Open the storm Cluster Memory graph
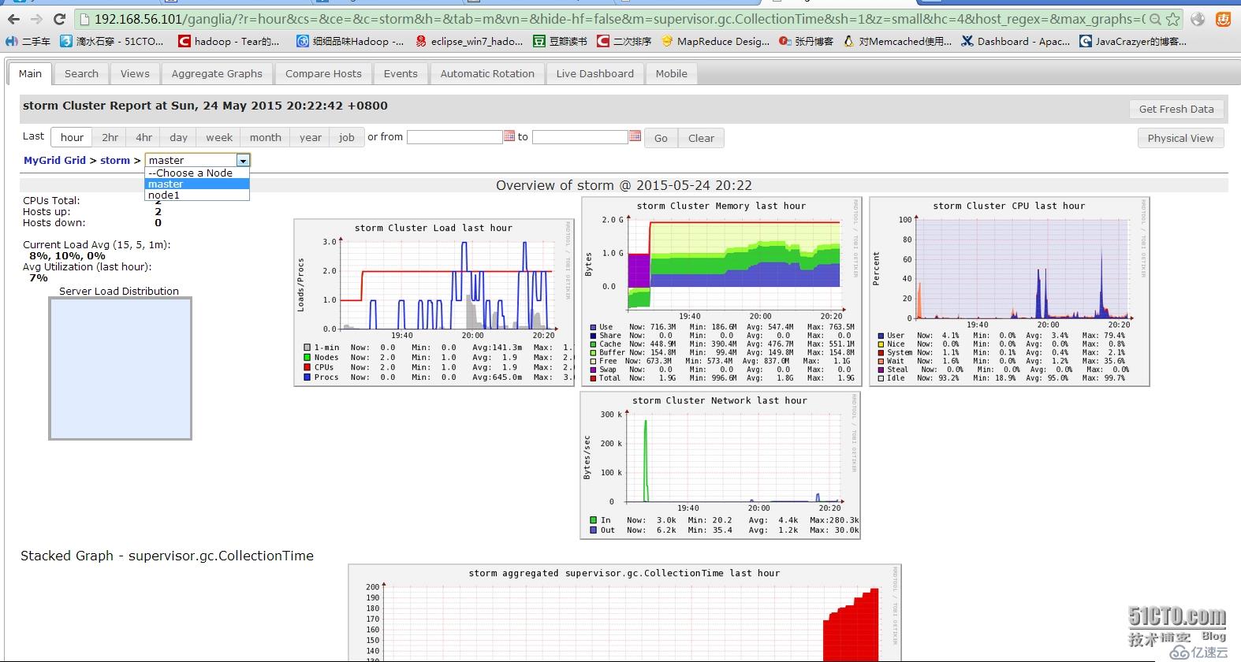This screenshot has height=662, width=1241. click(721, 292)
